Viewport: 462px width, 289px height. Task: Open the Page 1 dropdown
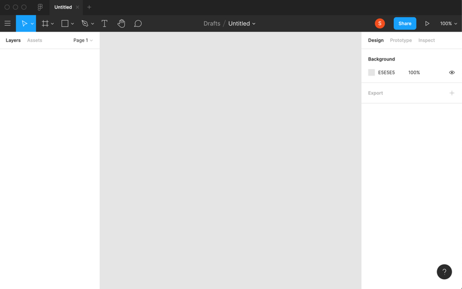click(x=83, y=40)
